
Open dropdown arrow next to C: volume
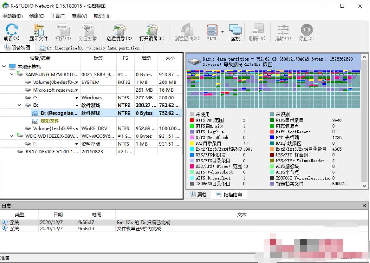pyautogui.click(x=76, y=98)
